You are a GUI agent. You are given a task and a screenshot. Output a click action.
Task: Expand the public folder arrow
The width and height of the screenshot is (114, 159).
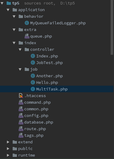pos(8,149)
